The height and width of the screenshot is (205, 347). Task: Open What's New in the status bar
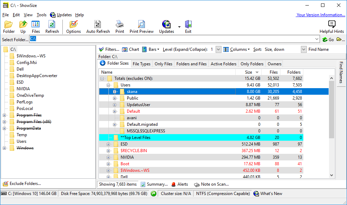point(268,194)
